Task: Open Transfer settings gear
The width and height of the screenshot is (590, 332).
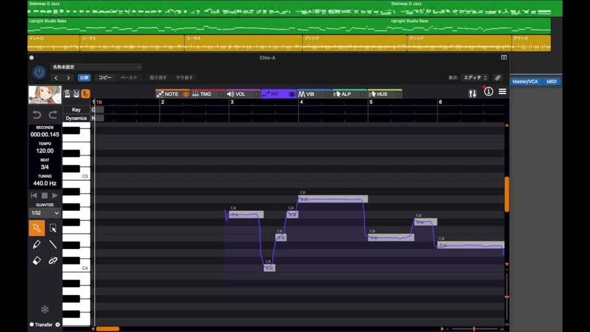Action: (58, 325)
